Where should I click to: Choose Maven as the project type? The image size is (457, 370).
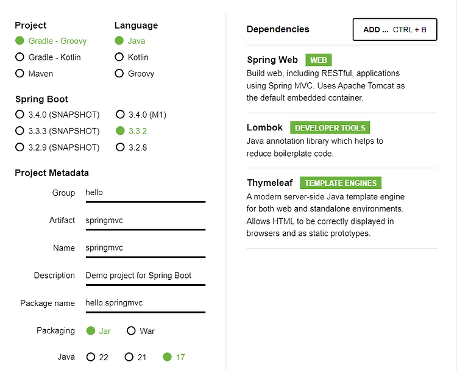[x=19, y=74]
